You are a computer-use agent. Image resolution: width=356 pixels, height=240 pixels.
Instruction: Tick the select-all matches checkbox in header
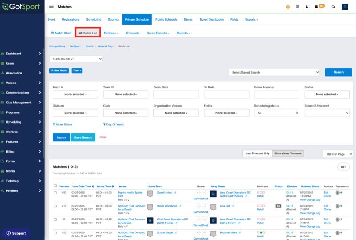point(55,186)
